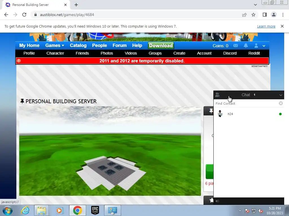289x216 pixels.
Task: Expand the Games dropdown menu
Action: [54, 45]
